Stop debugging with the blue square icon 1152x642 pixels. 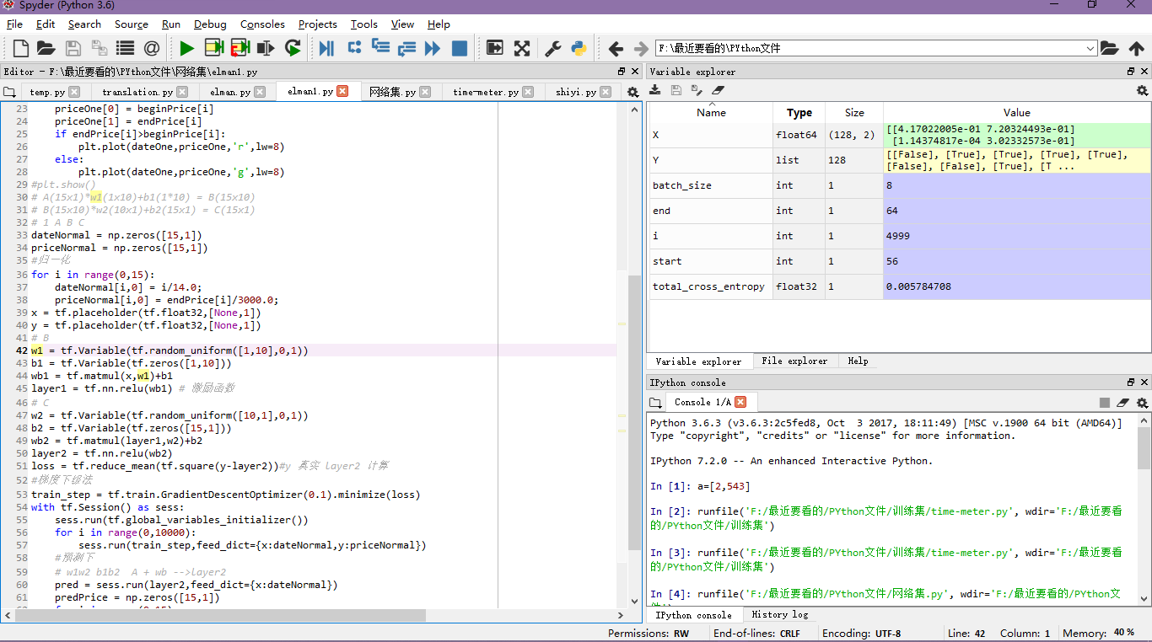pos(460,48)
